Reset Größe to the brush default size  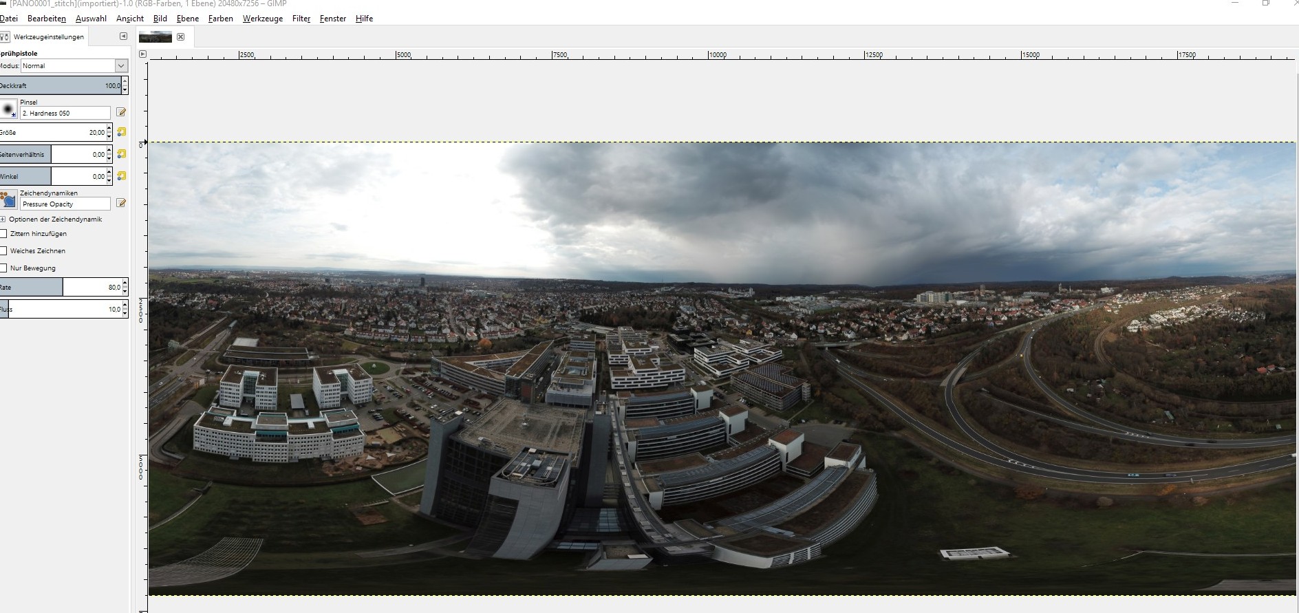pos(122,132)
